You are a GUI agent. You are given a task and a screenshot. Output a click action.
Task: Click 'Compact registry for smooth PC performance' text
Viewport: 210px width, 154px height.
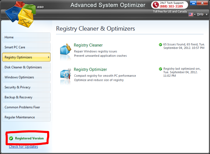pos(105,76)
